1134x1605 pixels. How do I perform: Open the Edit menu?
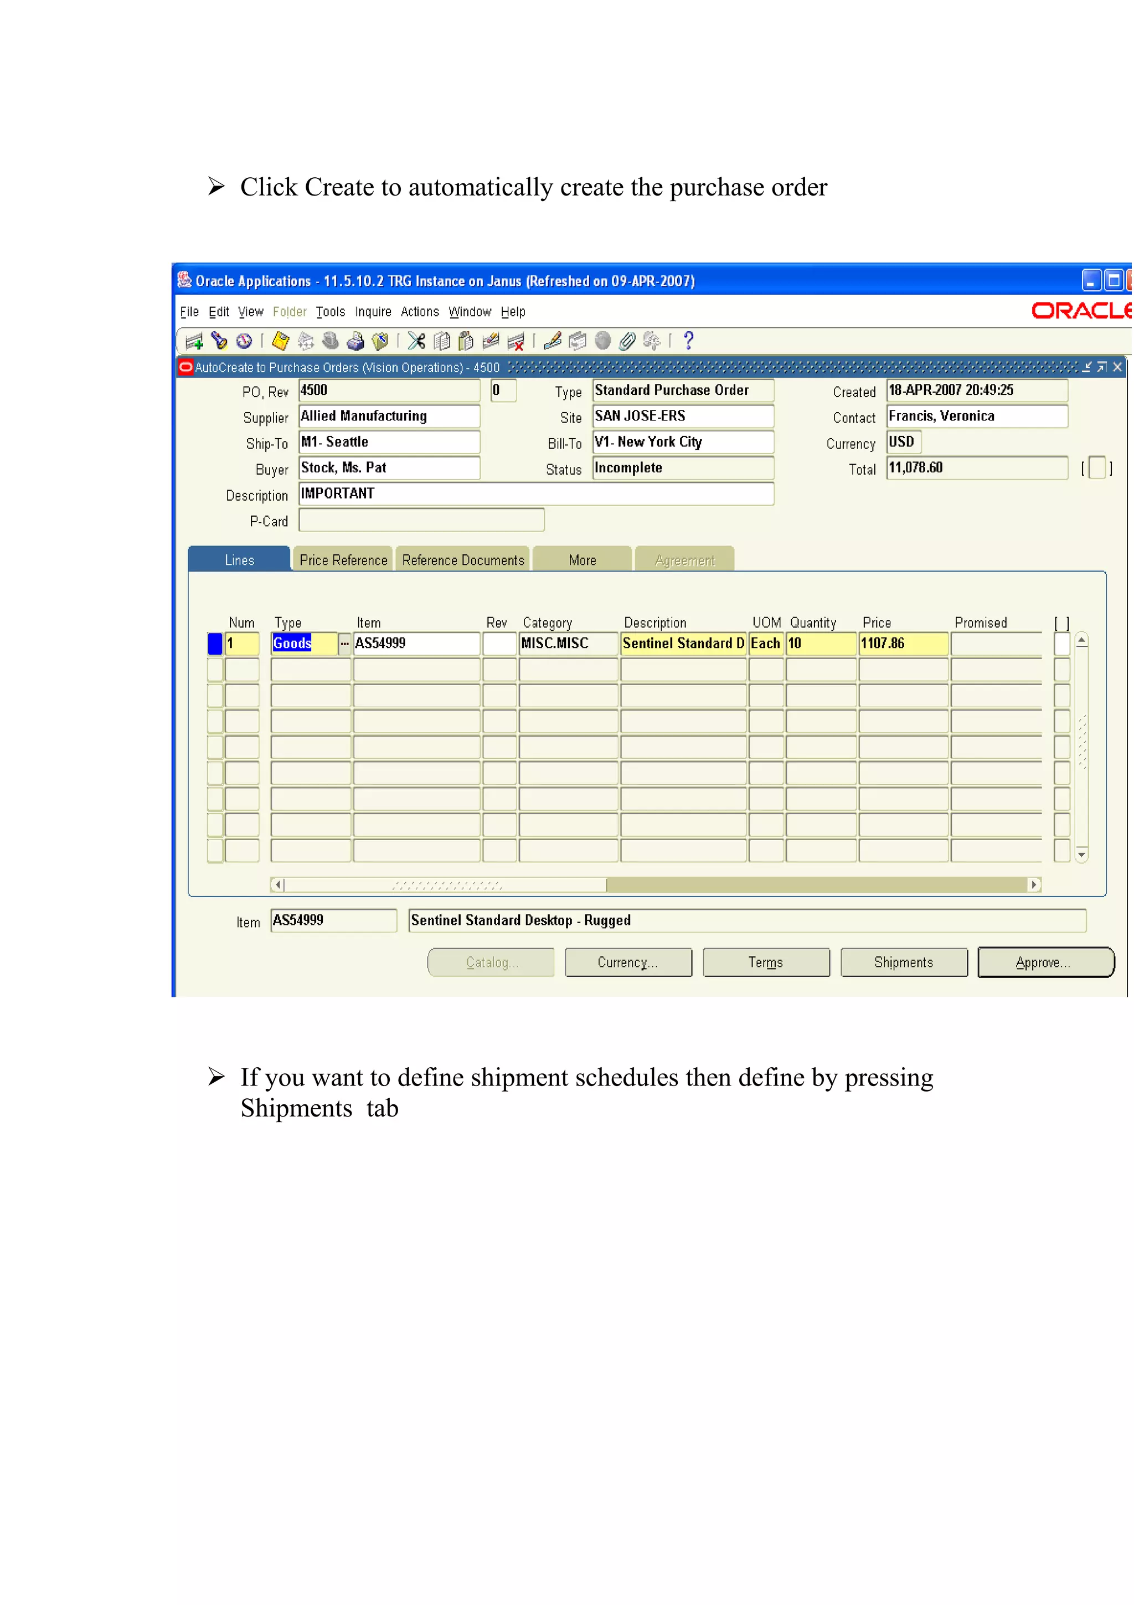pyautogui.click(x=219, y=312)
